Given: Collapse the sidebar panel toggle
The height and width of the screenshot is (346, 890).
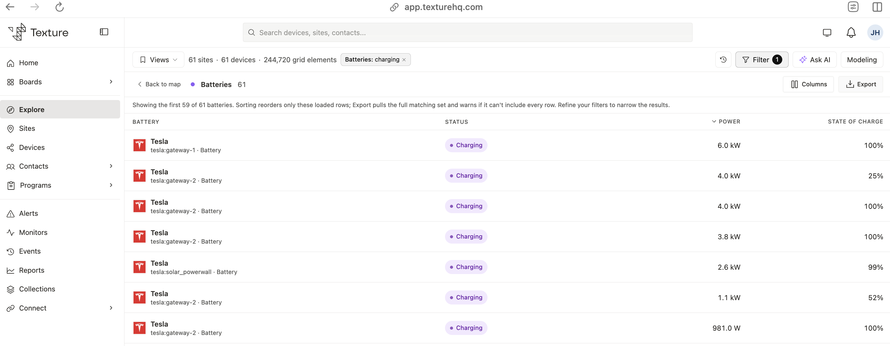Looking at the screenshot, I should pos(104,32).
